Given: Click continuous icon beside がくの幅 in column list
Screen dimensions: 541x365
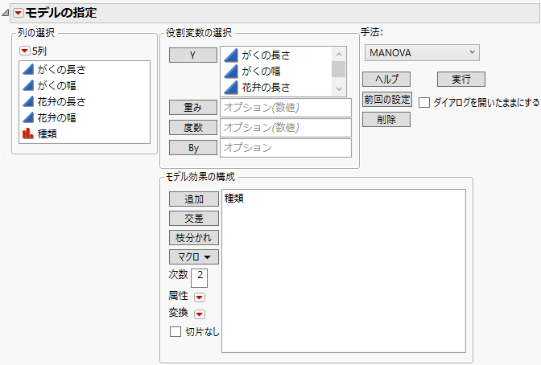Looking at the screenshot, I should point(28,85).
